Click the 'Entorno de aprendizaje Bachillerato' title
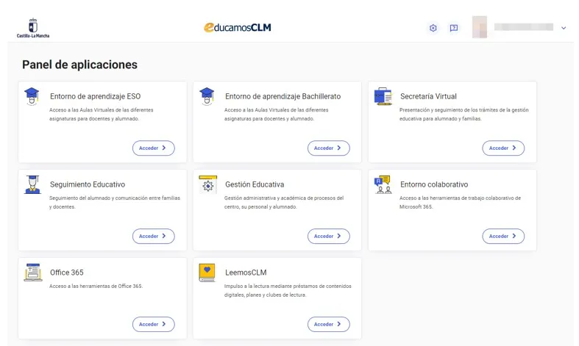The width and height of the screenshot is (579, 346). 283,96
